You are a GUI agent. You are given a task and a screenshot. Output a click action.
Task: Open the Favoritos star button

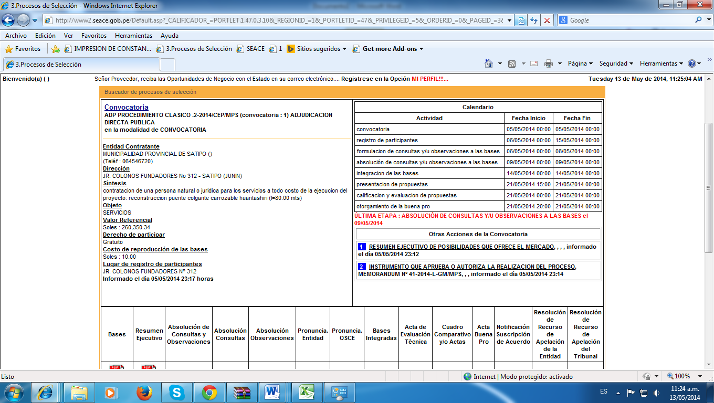23,49
